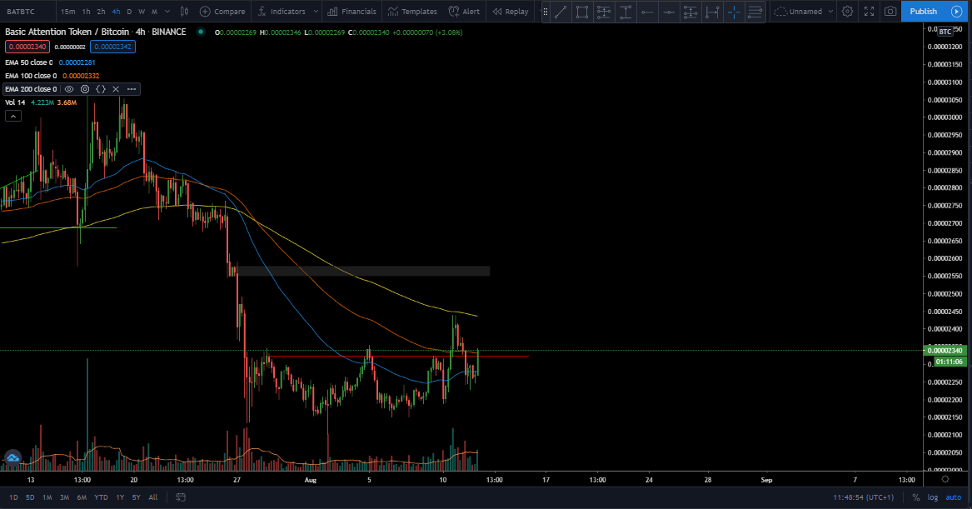This screenshot has height=509, width=972.
Task: Open the Financials menu
Action: tap(352, 11)
